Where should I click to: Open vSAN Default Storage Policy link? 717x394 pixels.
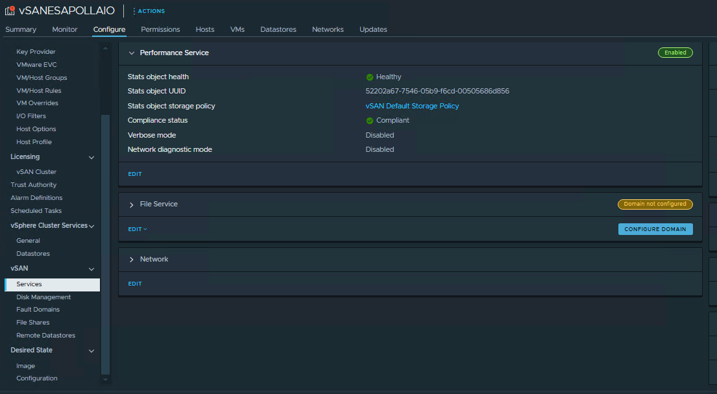412,106
